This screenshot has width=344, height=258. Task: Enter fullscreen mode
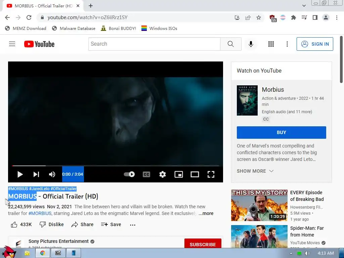[x=211, y=174]
